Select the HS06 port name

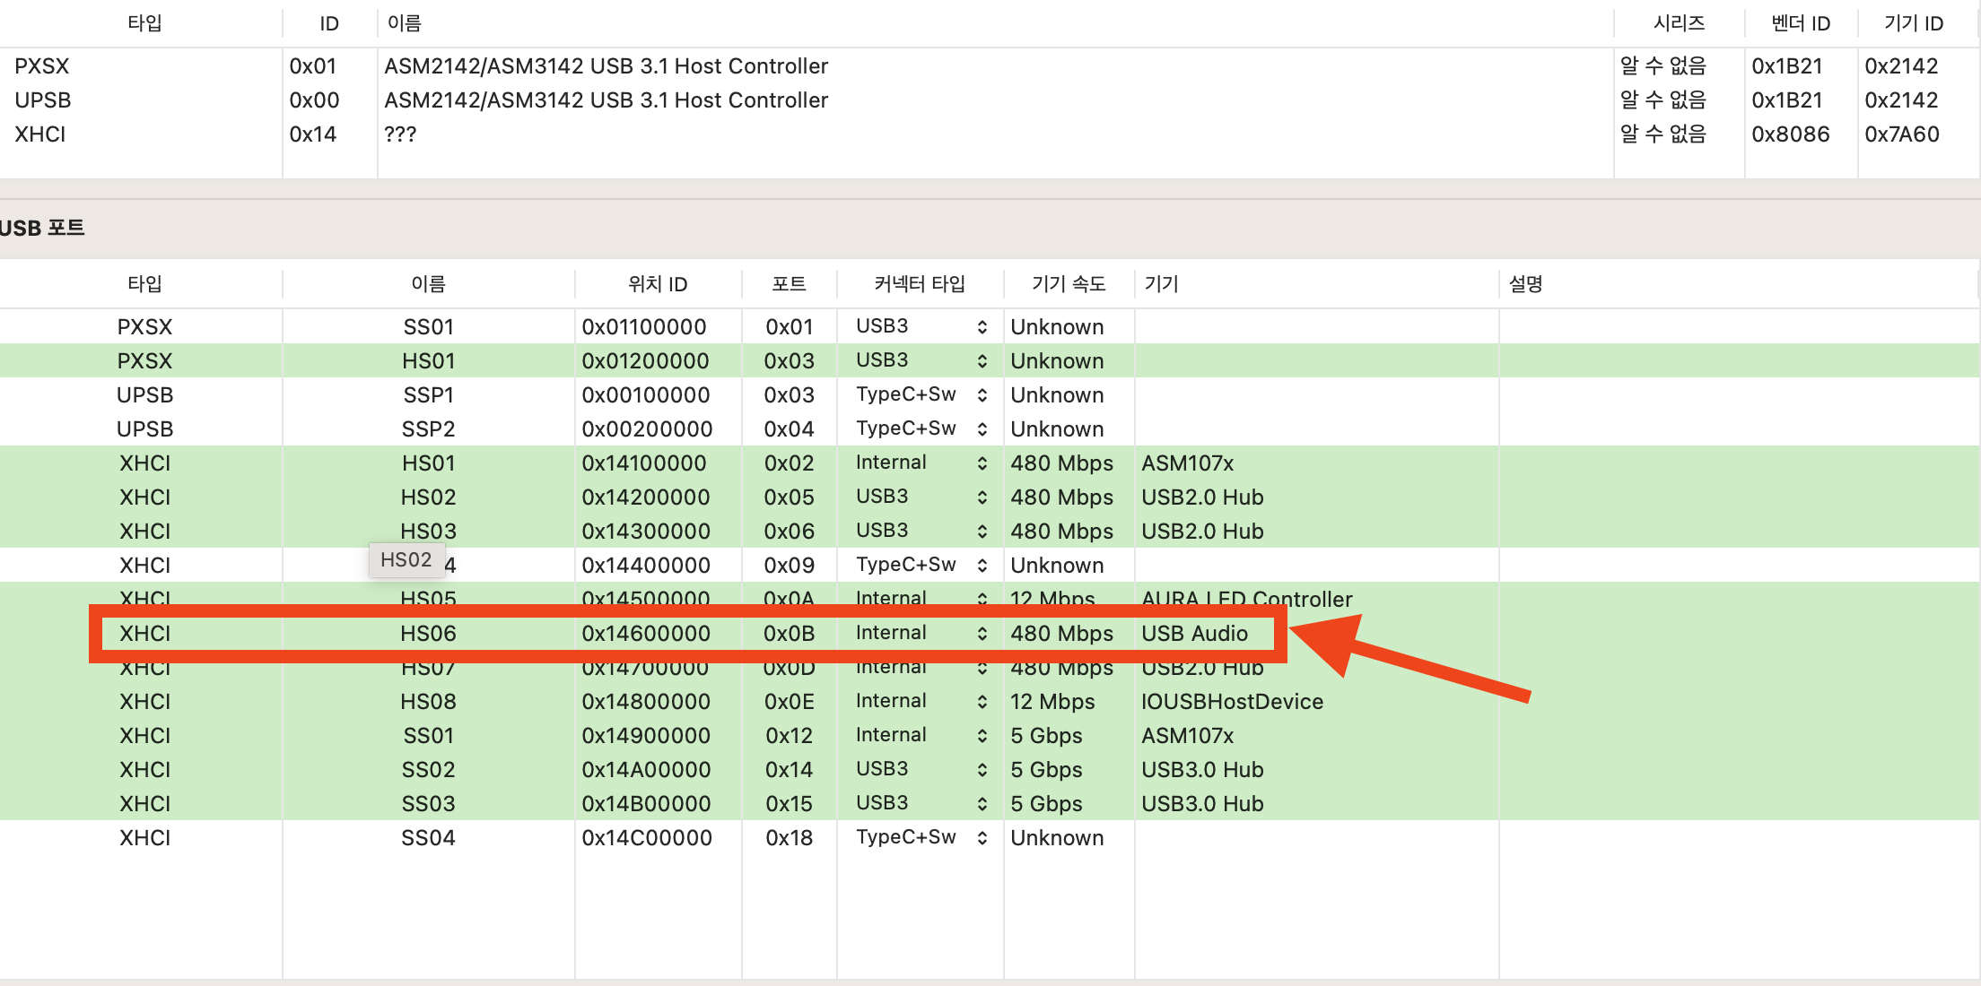click(428, 634)
